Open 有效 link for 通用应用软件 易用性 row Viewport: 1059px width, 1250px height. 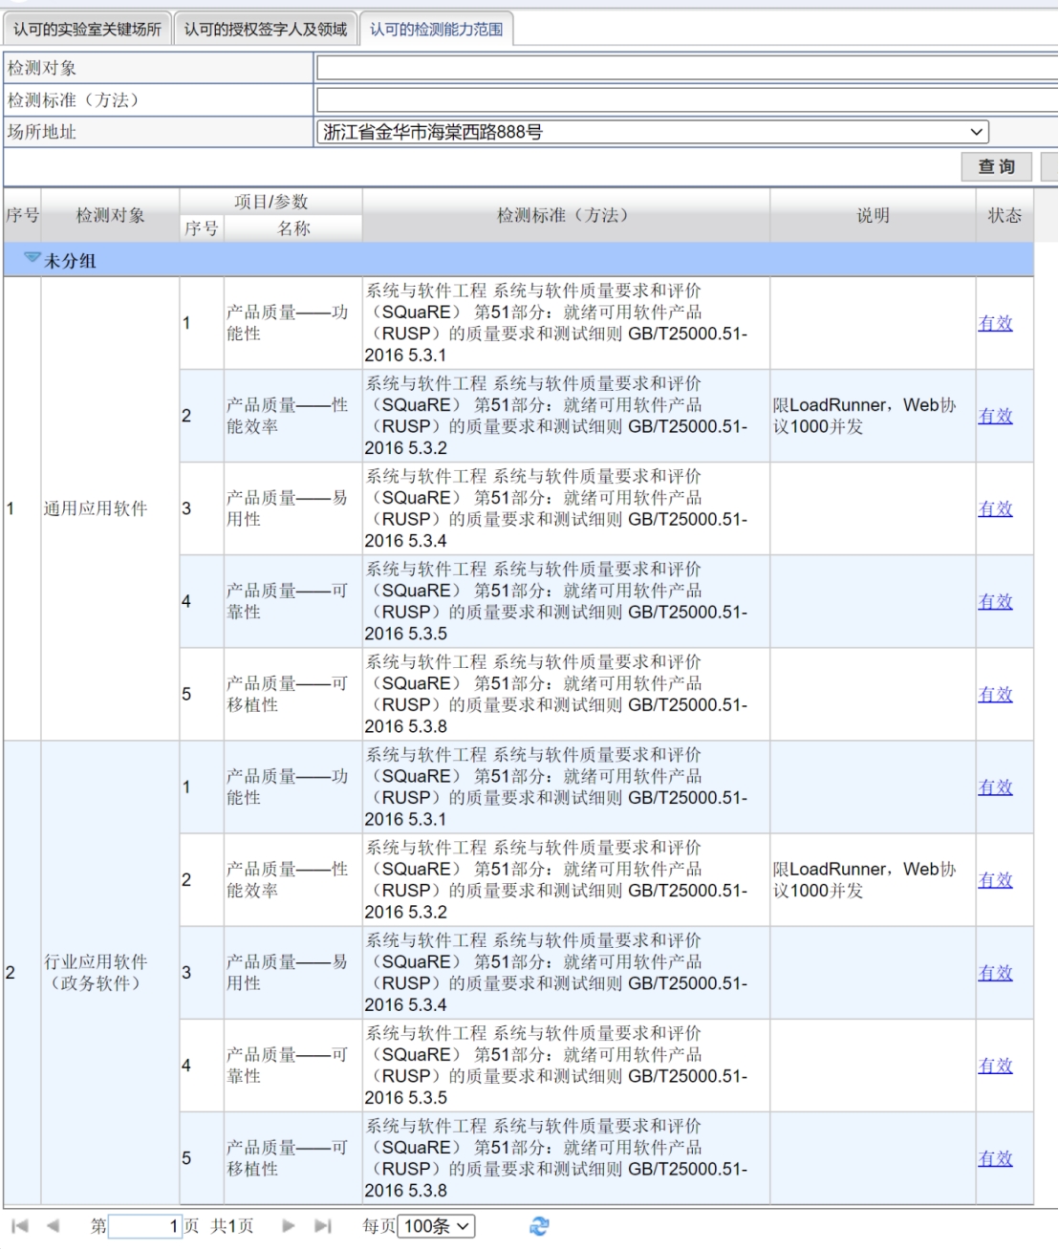995,508
